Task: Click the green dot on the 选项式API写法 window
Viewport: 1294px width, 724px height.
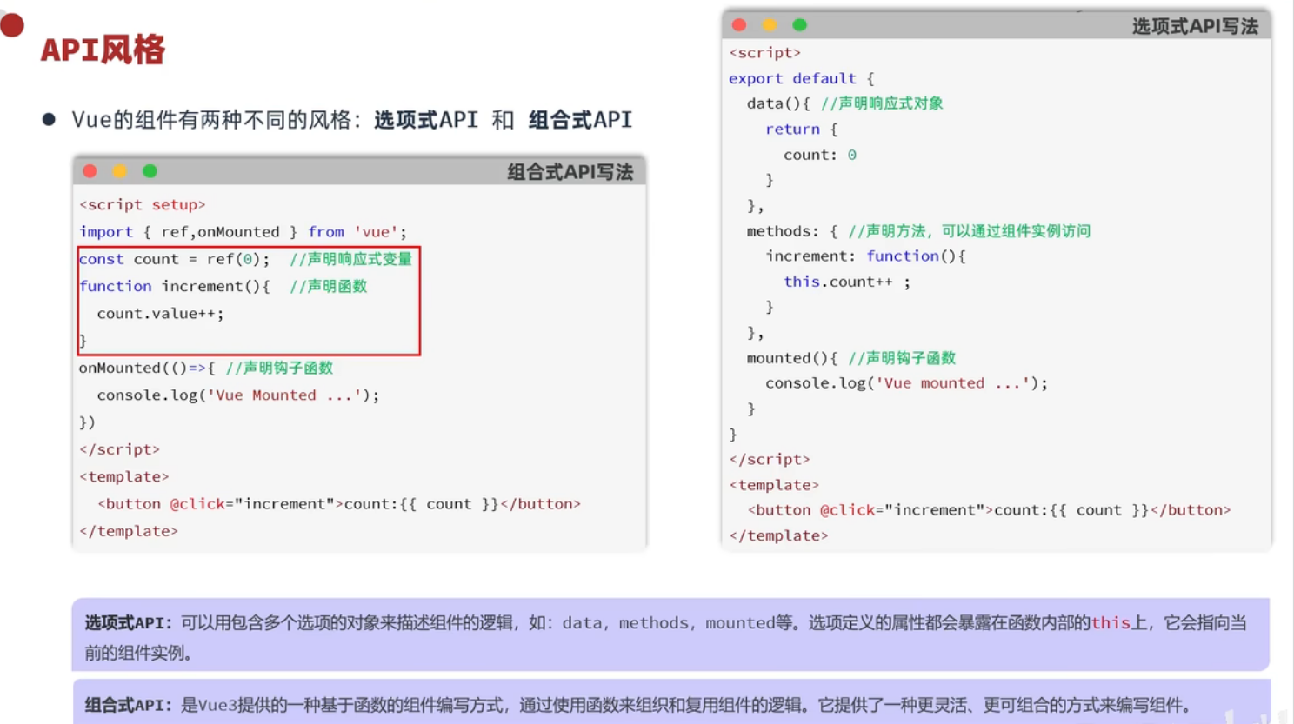Action: point(800,25)
